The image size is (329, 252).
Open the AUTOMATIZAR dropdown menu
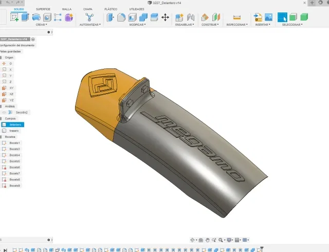pos(90,25)
